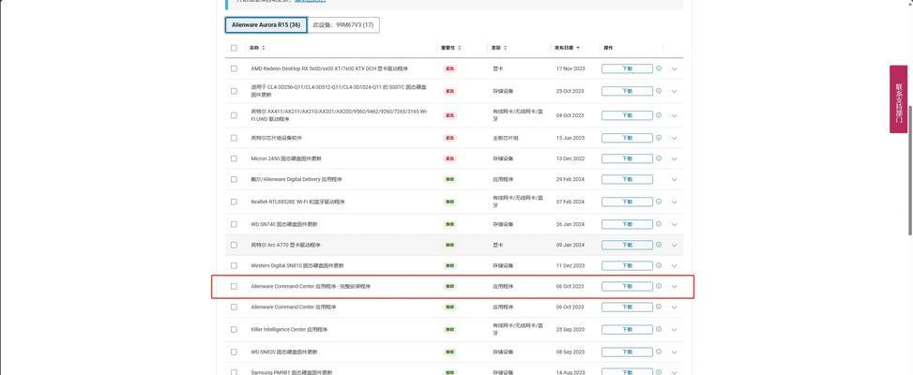This screenshot has width=913, height=375.
Task: Click the 紧急 badge in AMD Radeon row
Action: (449, 68)
